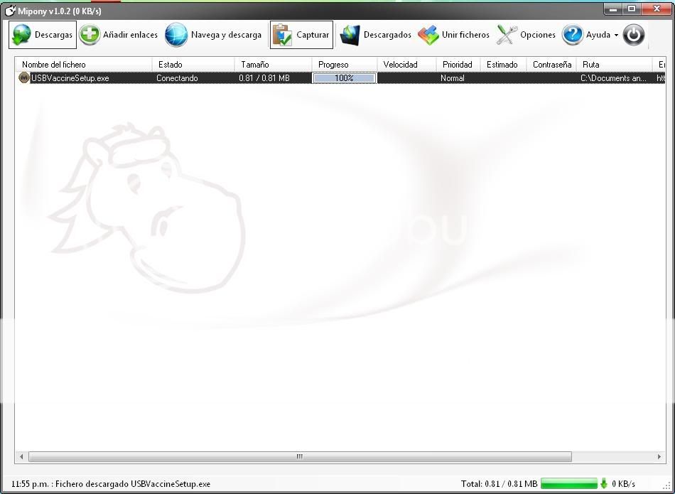
Task: Click the green download arrow in status bar
Action: pyautogui.click(x=603, y=483)
